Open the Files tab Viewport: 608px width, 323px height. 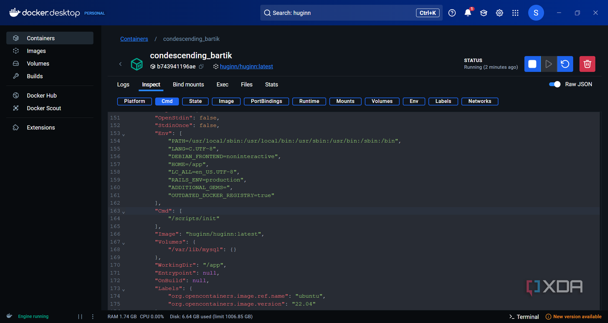coord(247,84)
